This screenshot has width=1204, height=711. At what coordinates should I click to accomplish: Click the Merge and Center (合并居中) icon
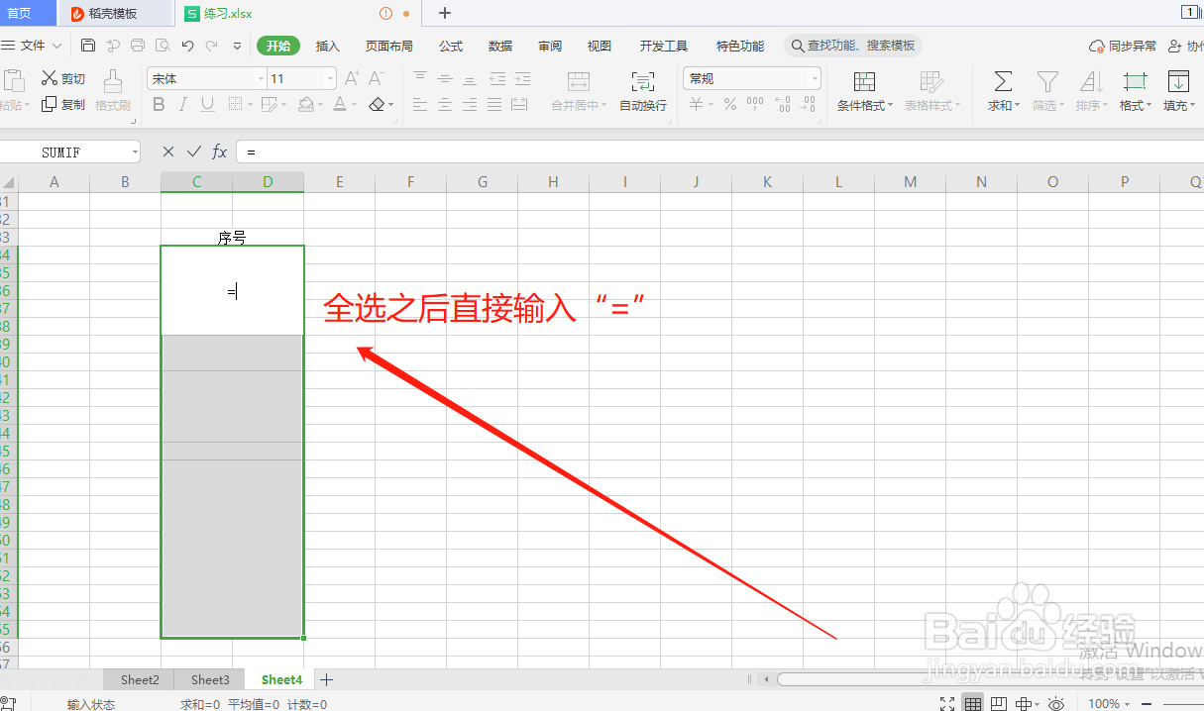click(579, 82)
